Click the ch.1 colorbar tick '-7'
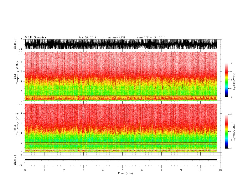Image resolution: width=248 pixels, height=191 pixels. [231, 97]
